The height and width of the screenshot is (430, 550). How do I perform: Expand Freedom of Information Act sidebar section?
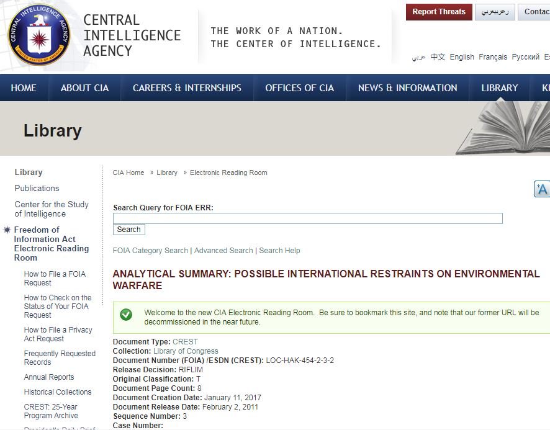(x=51, y=244)
